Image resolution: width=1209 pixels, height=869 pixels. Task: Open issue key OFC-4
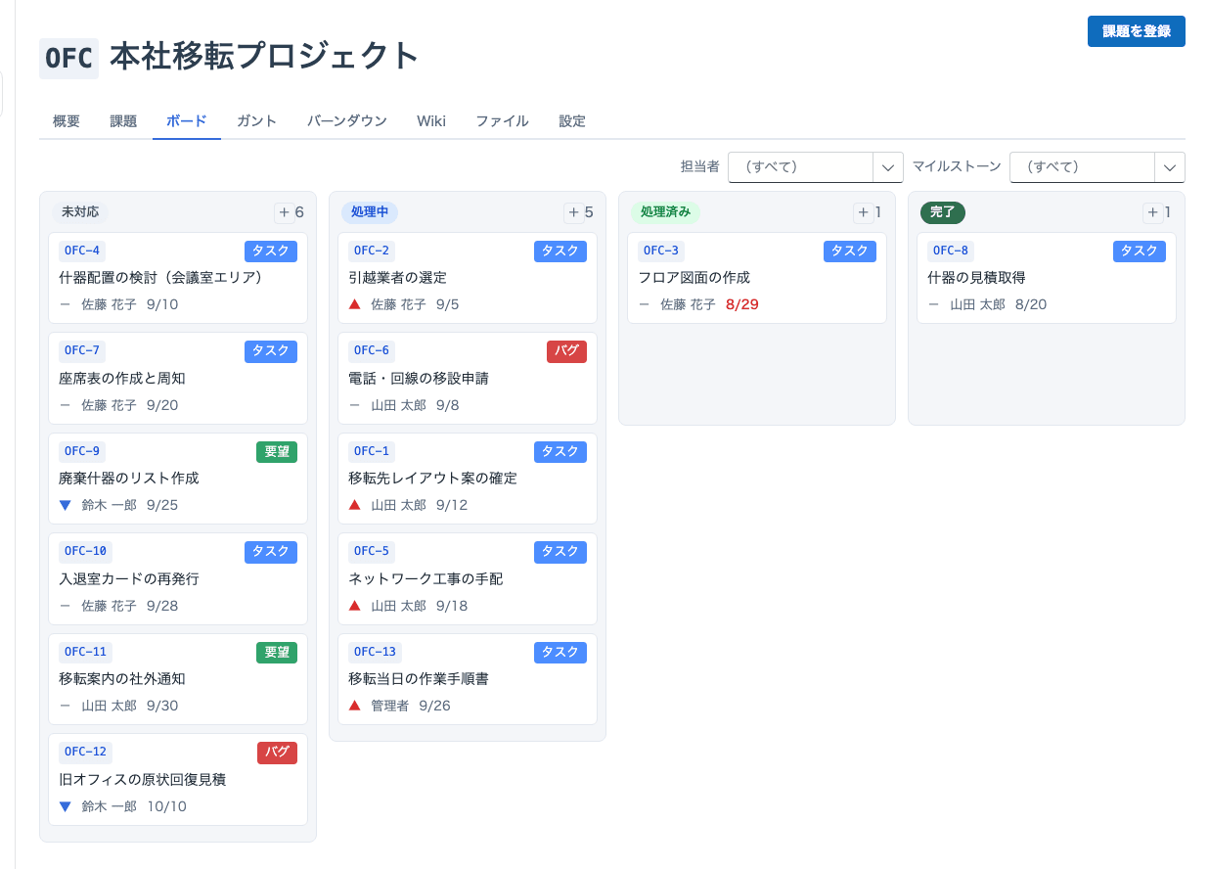(81, 252)
